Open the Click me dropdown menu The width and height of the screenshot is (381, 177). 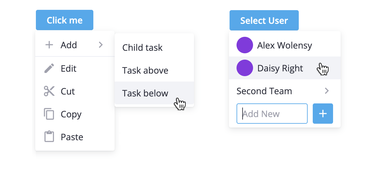(x=64, y=20)
